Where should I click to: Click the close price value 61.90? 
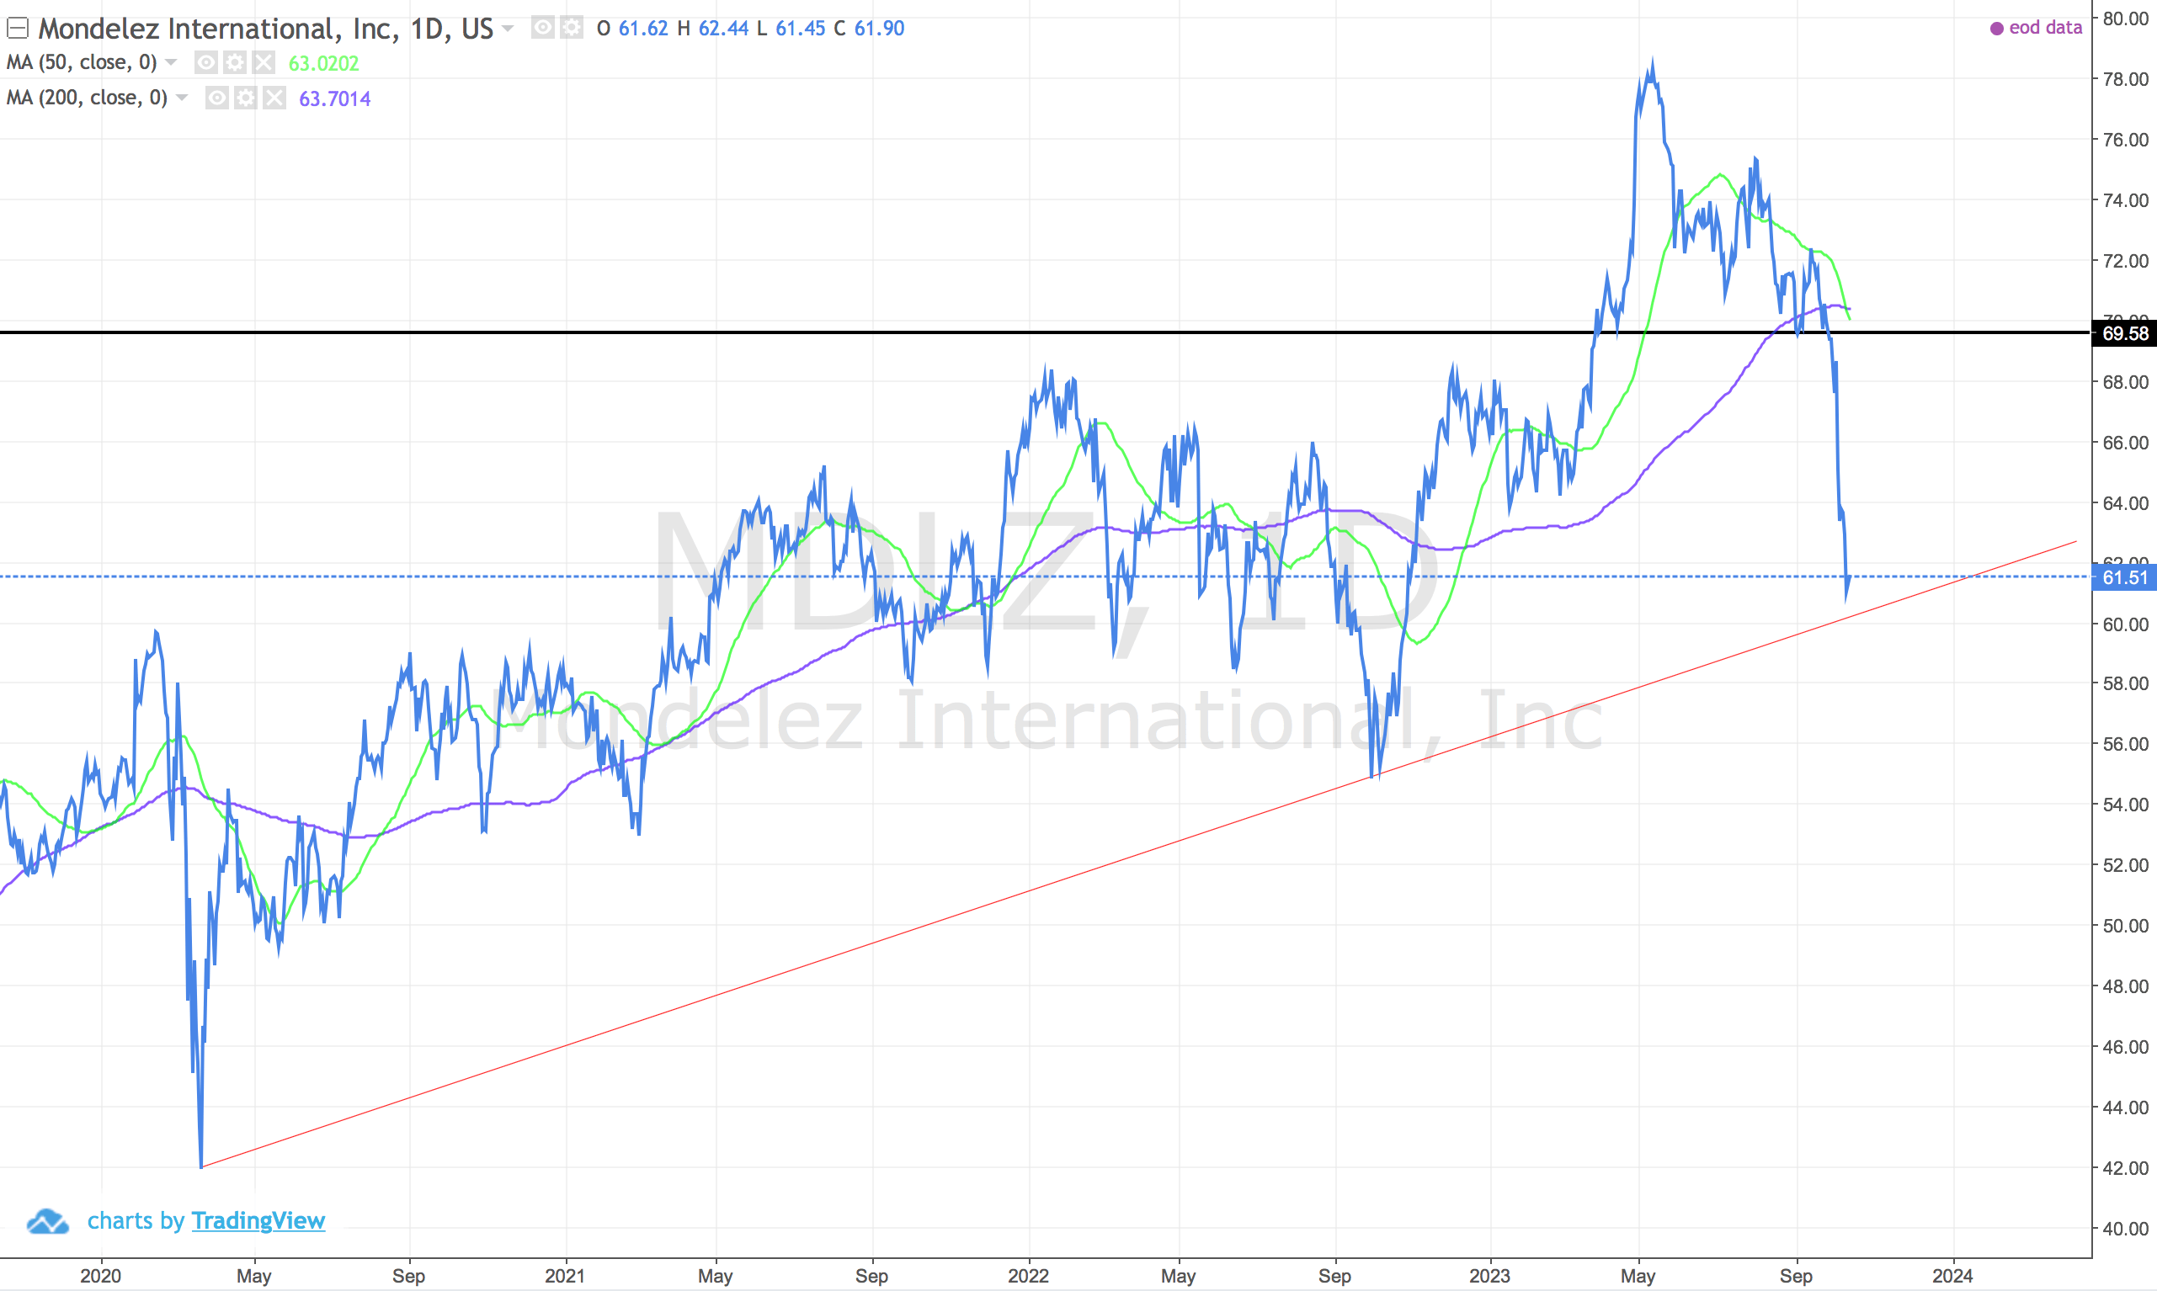pos(879,29)
